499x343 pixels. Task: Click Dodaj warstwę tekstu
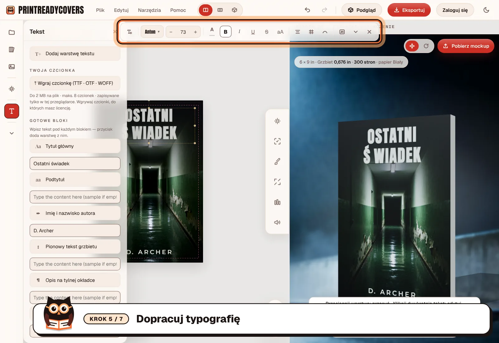tap(75, 54)
